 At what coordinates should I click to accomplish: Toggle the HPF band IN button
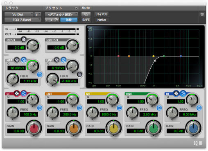(40, 74)
